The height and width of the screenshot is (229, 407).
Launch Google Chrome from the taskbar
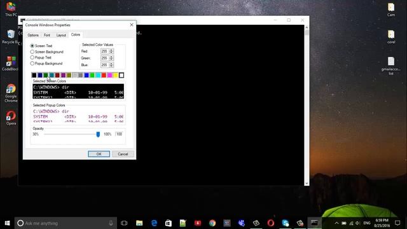212,223
